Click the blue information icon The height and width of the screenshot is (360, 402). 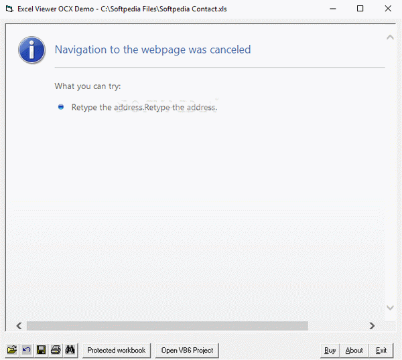click(x=31, y=50)
